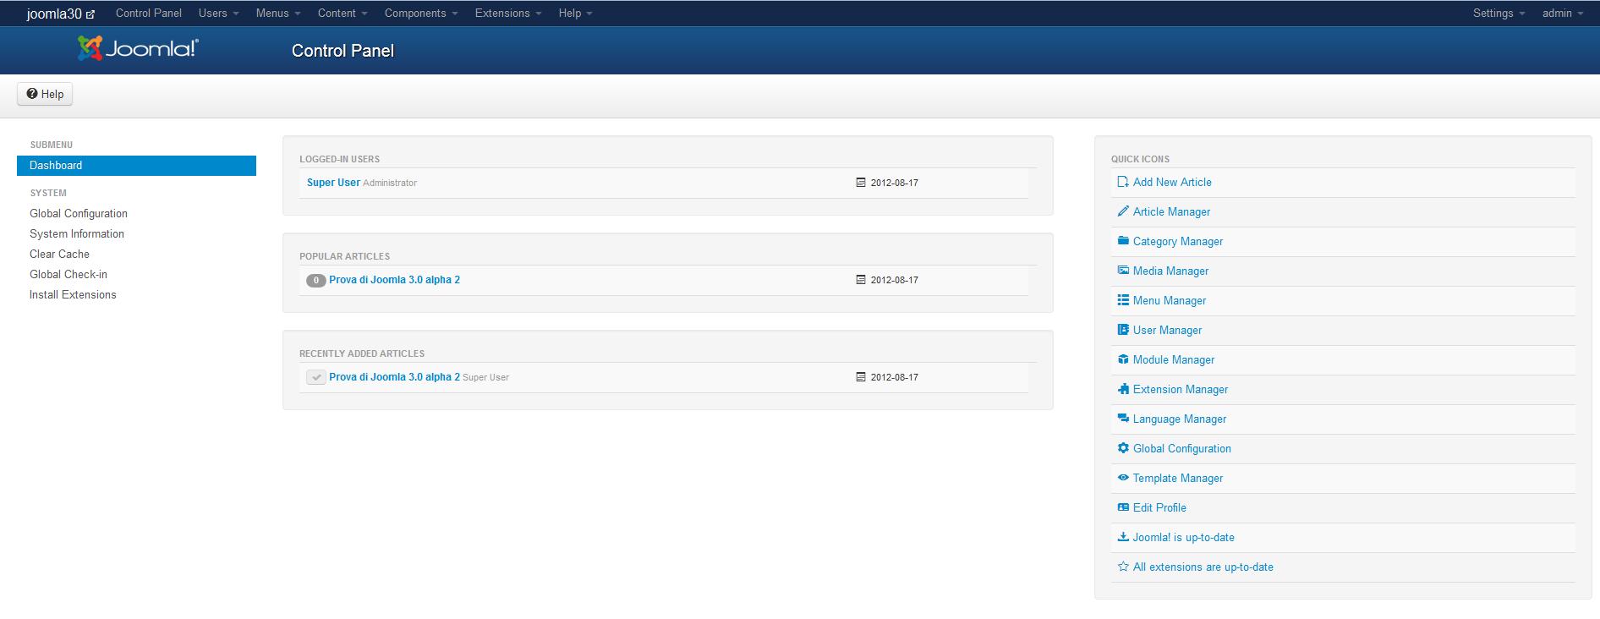Select Clear Cache in the sidebar
1600x619 pixels.
tap(59, 255)
